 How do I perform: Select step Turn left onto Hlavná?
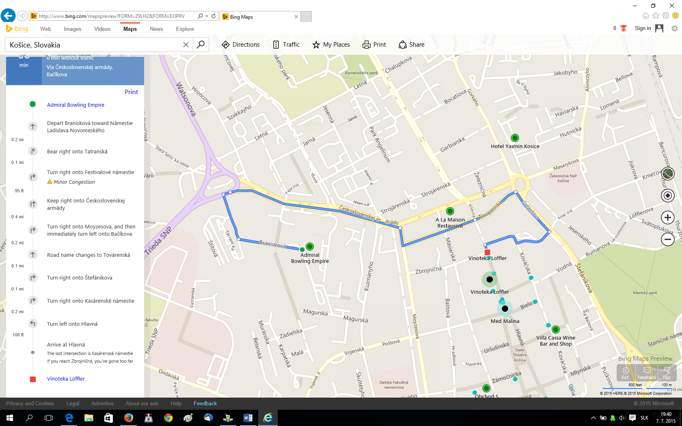72,324
